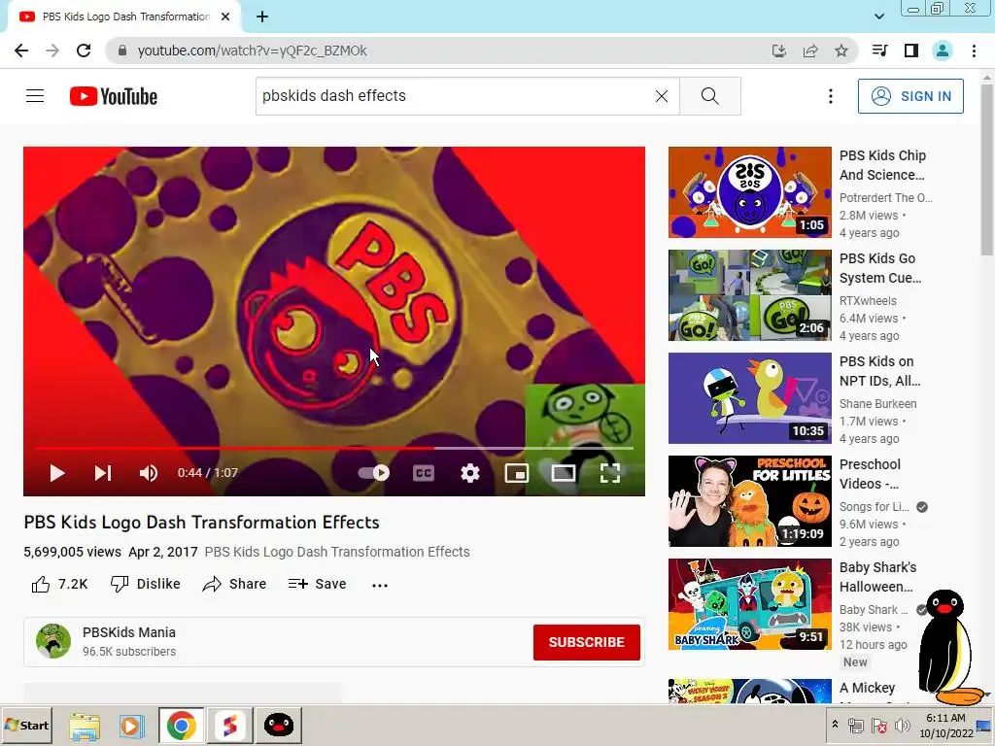995x746 pixels.
Task: Open the PBS Kids Chip And Science thumbnail
Action: [749, 192]
